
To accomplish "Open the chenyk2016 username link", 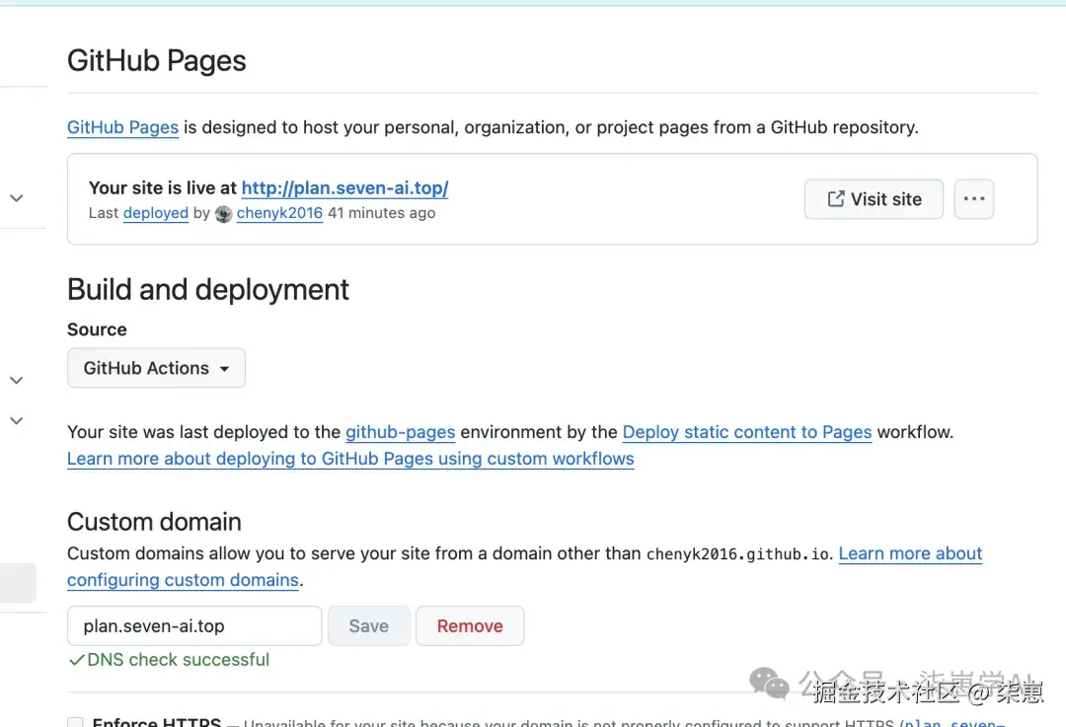I will (279, 213).
